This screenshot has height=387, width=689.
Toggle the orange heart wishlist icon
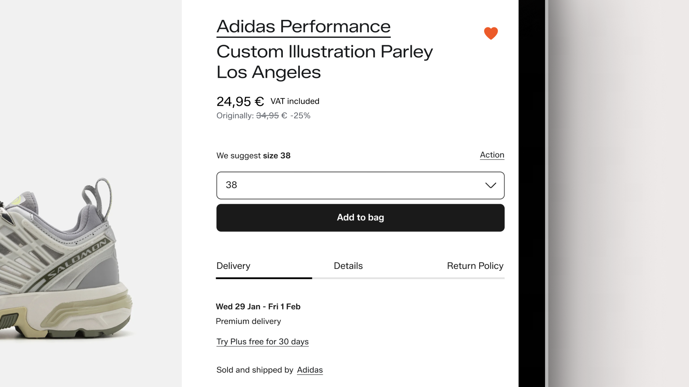tap(491, 33)
